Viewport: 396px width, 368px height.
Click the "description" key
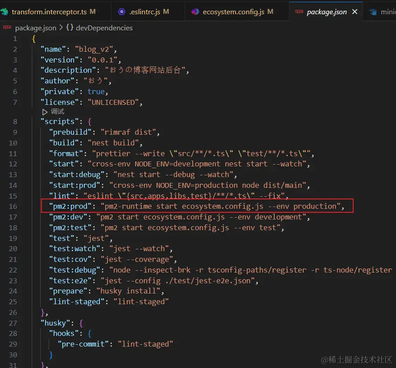point(68,70)
